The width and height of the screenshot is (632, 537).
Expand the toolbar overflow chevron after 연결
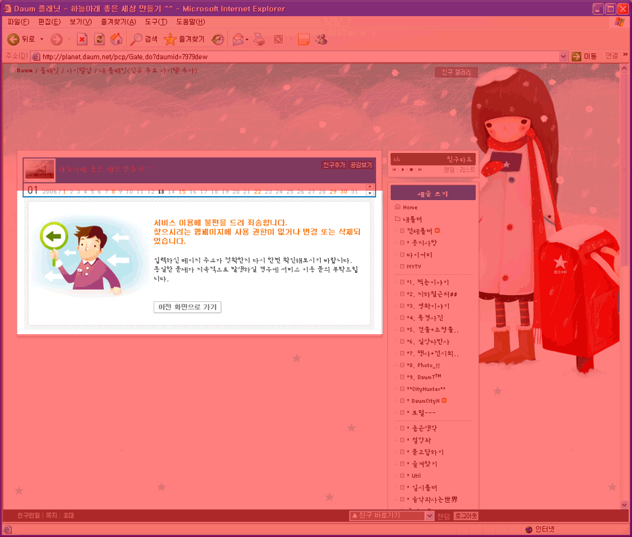tap(625, 55)
